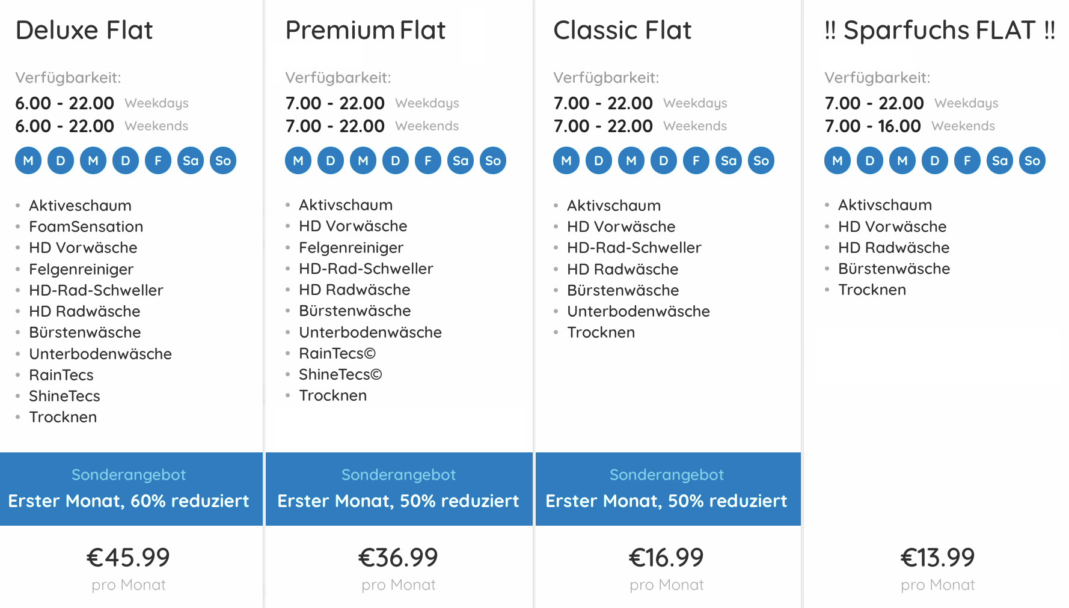Click the Sa day badge under Sparfuchs FLAT
This screenshot has width=1069, height=608.
pos(1000,160)
